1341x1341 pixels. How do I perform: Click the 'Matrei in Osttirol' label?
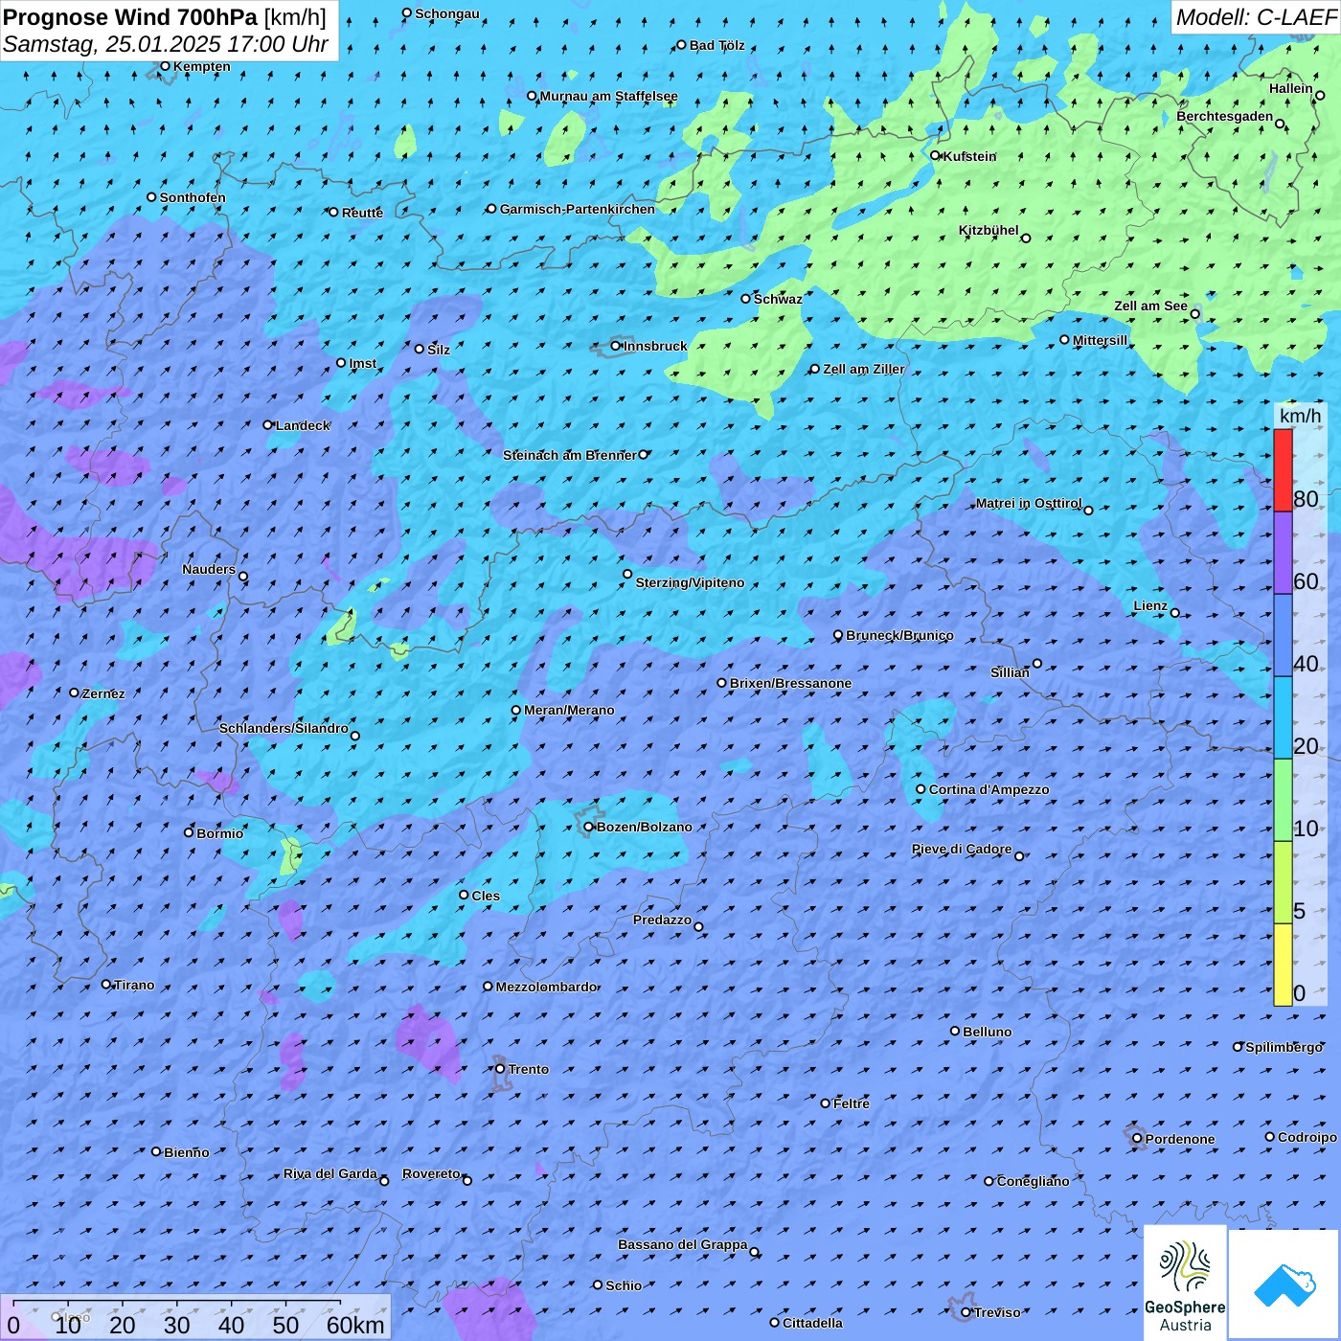coord(1029,503)
